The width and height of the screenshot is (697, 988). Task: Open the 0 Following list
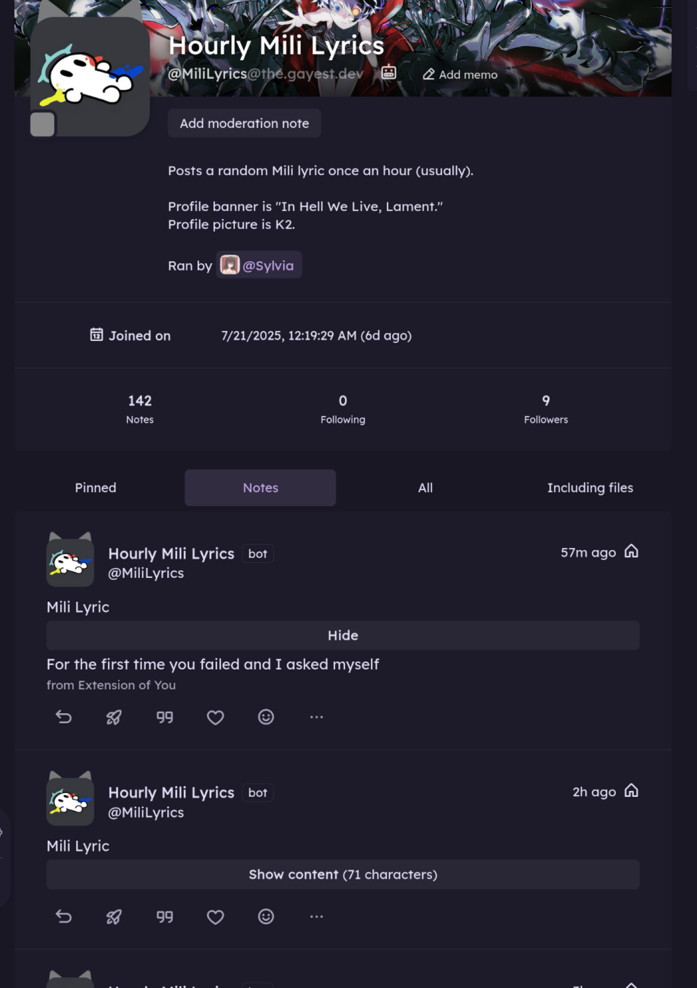coord(343,409)
